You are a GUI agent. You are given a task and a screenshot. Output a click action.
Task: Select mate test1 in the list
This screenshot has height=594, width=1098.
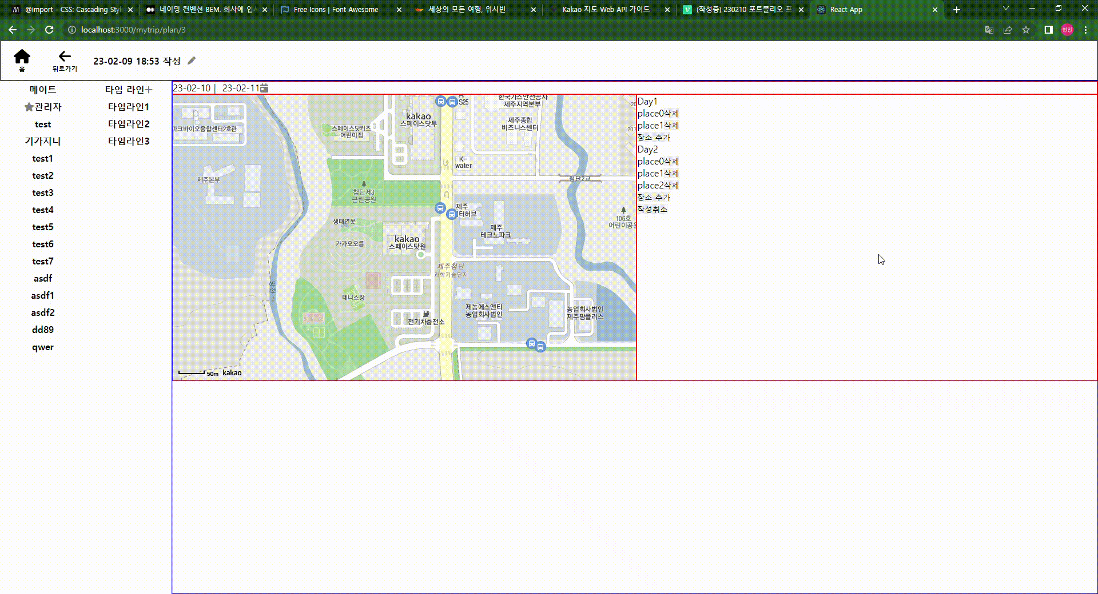(x=43, y=158)
